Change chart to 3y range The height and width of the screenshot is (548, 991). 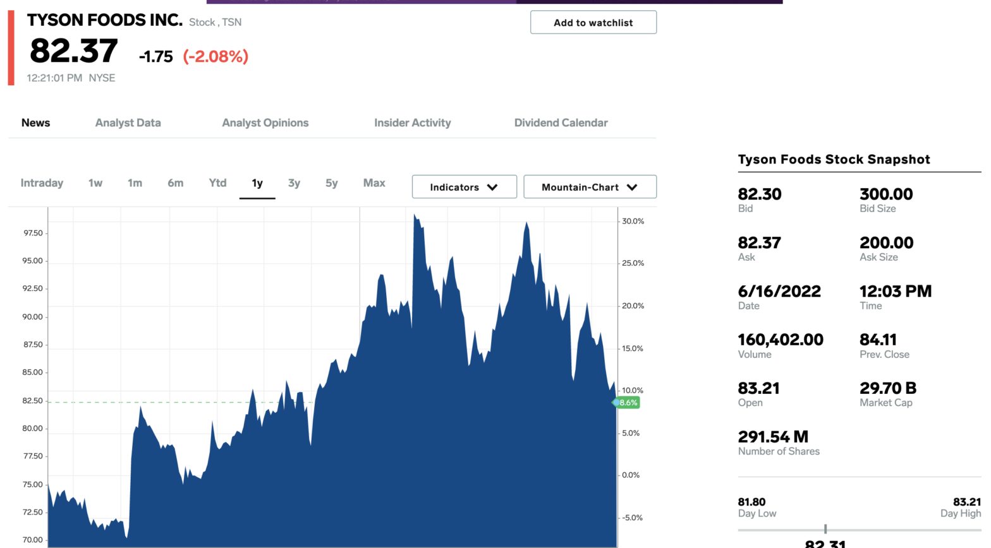click(294, 183)
